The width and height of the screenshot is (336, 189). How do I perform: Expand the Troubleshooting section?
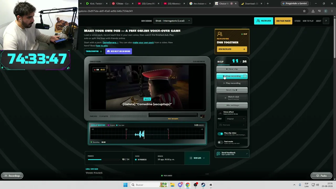[x=94, y=51]
